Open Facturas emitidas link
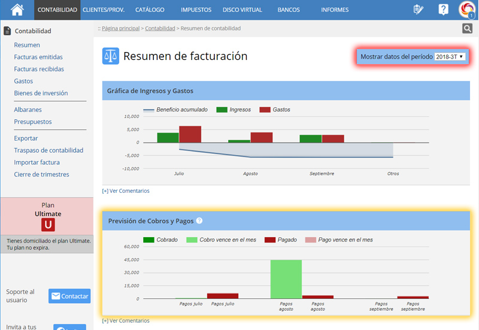The image size is (479, 330). point(38,57)
